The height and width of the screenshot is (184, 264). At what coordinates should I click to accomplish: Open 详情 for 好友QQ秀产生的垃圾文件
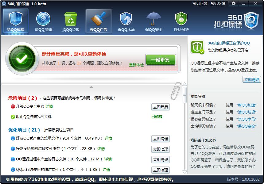click(x=108, y=138)
